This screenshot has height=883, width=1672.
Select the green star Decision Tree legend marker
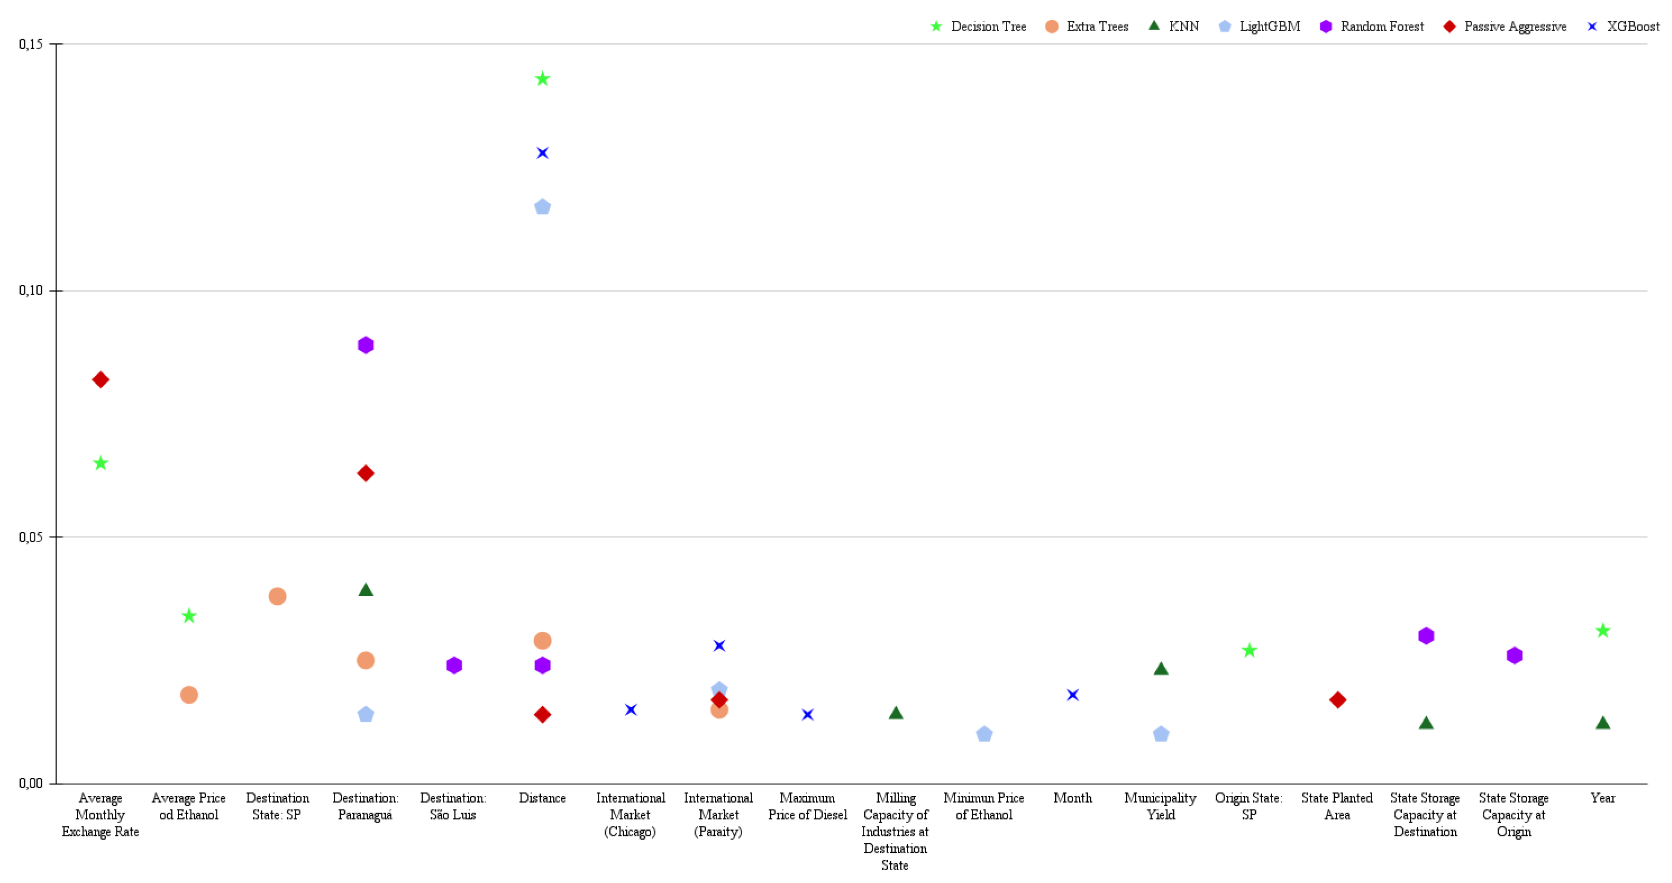pyautogui.click(x=936, y=26)
